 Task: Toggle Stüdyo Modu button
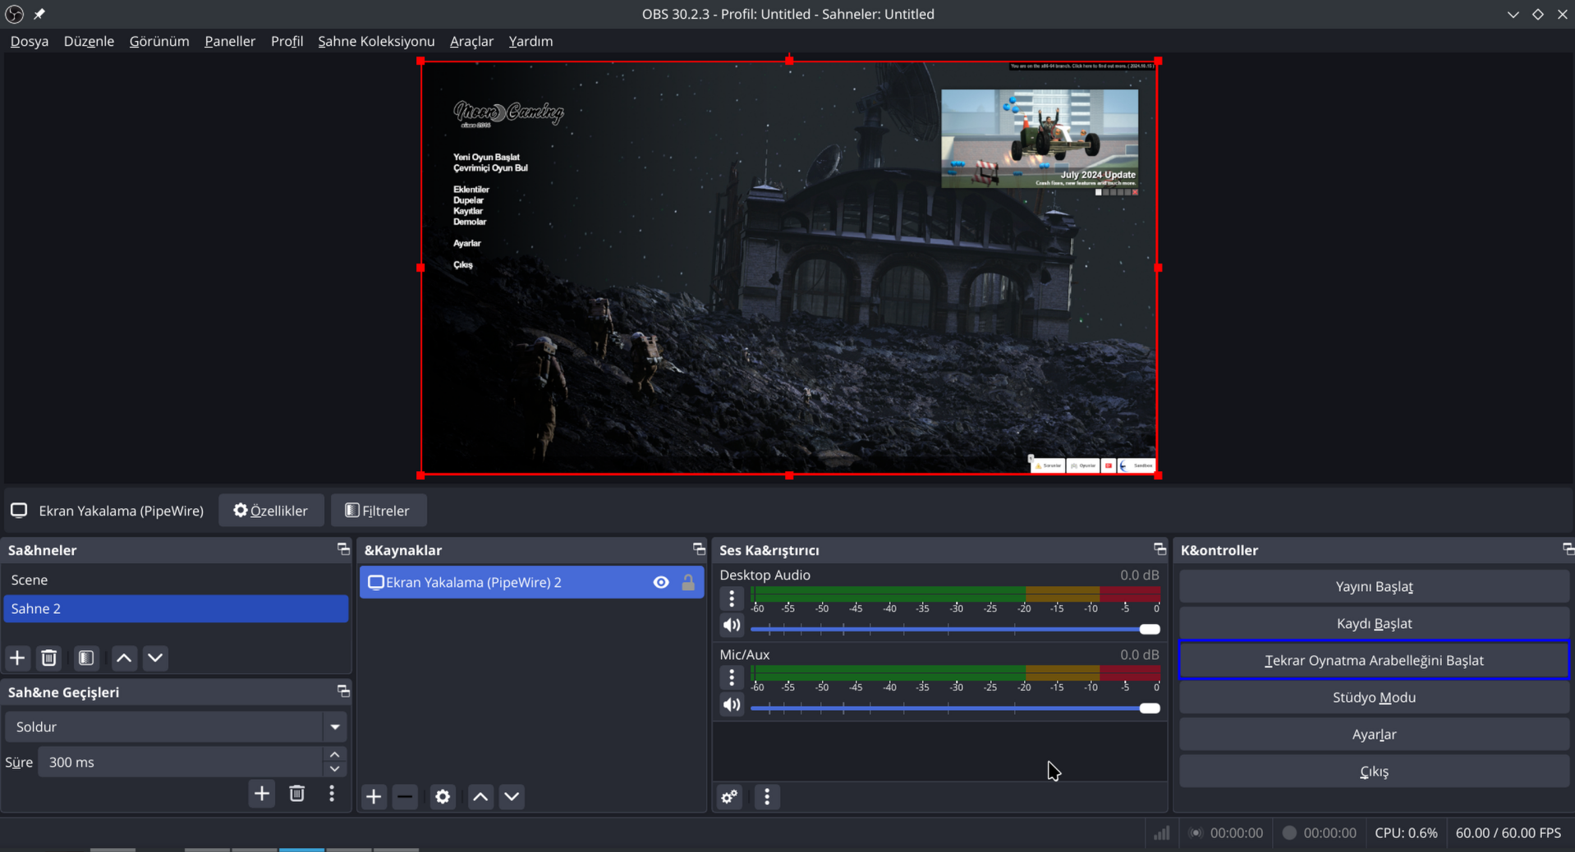coord(1374,697)
